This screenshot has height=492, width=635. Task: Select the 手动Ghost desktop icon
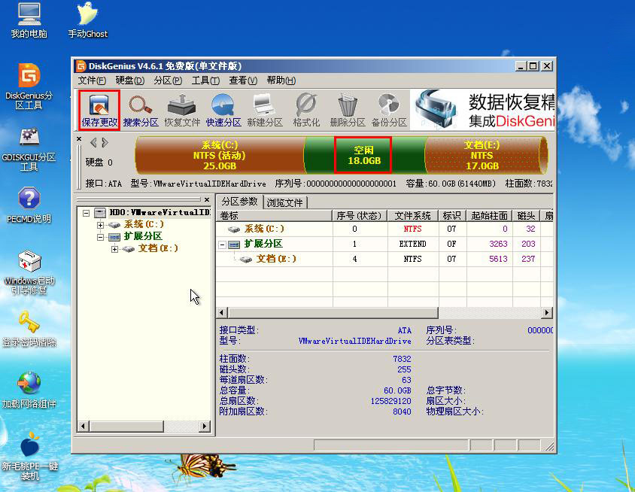point(88,21)
